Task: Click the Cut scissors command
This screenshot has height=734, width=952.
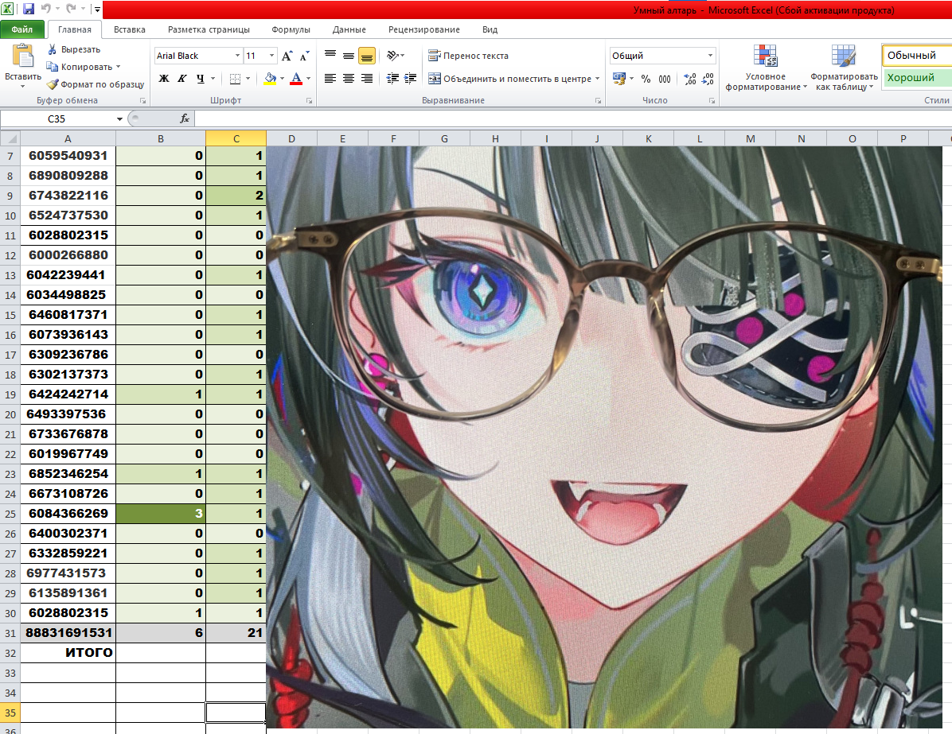Action: (x=53, y=49)
